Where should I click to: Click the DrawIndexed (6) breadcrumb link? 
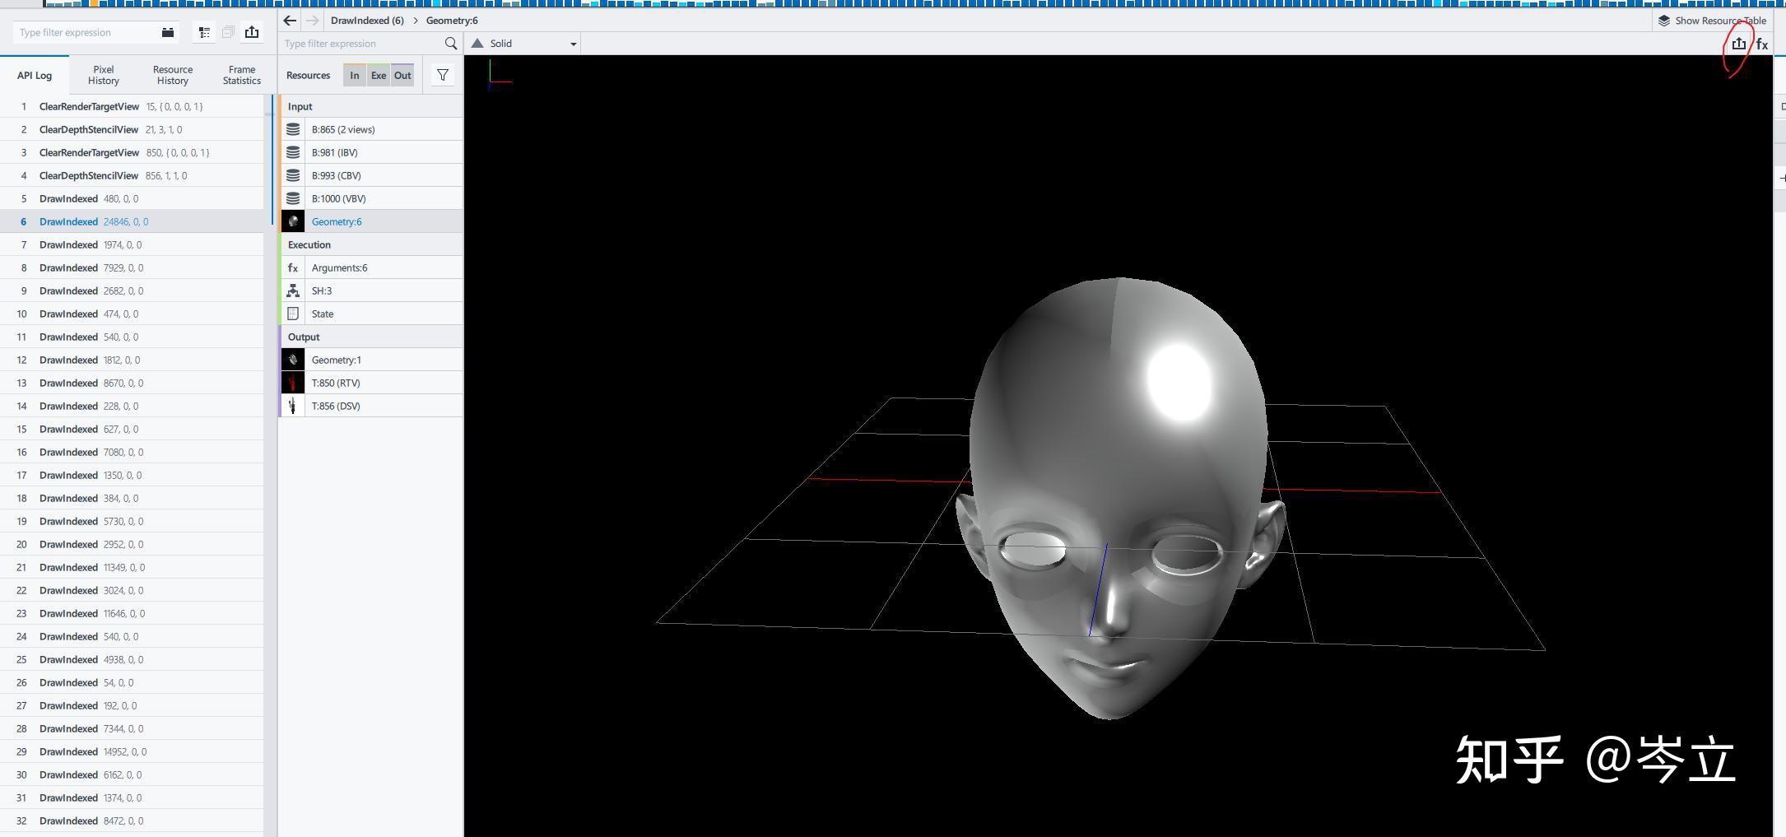[x=367, y=21]
